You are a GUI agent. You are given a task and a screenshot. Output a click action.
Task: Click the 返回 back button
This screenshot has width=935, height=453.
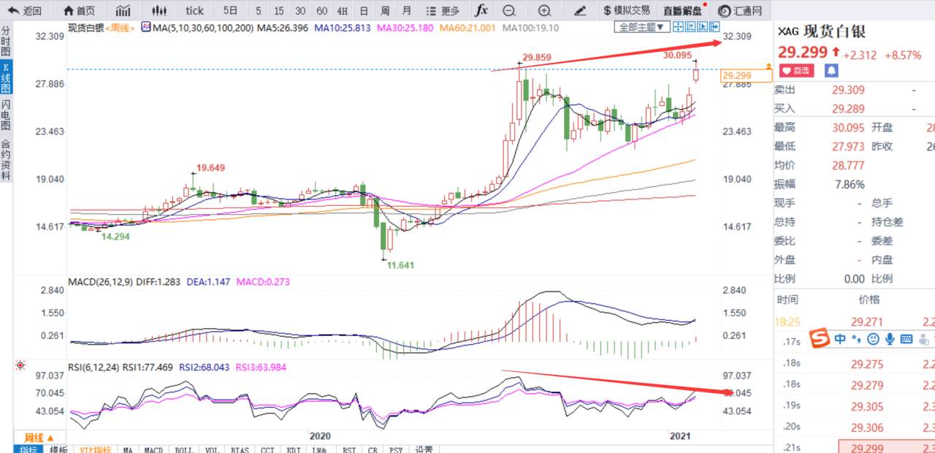25,10
